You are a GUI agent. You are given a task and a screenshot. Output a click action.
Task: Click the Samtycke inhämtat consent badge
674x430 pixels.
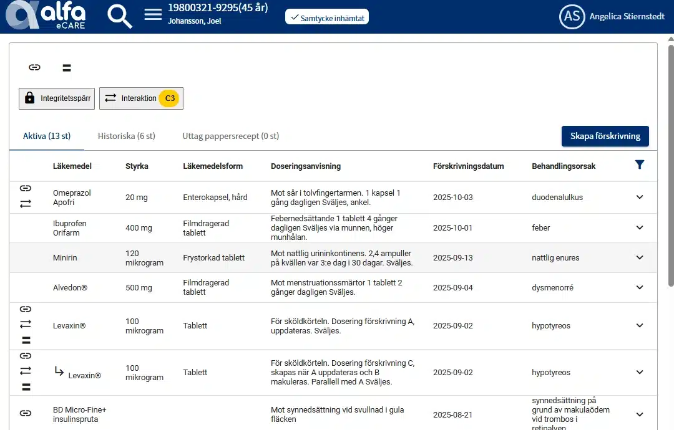click(327, 17)
